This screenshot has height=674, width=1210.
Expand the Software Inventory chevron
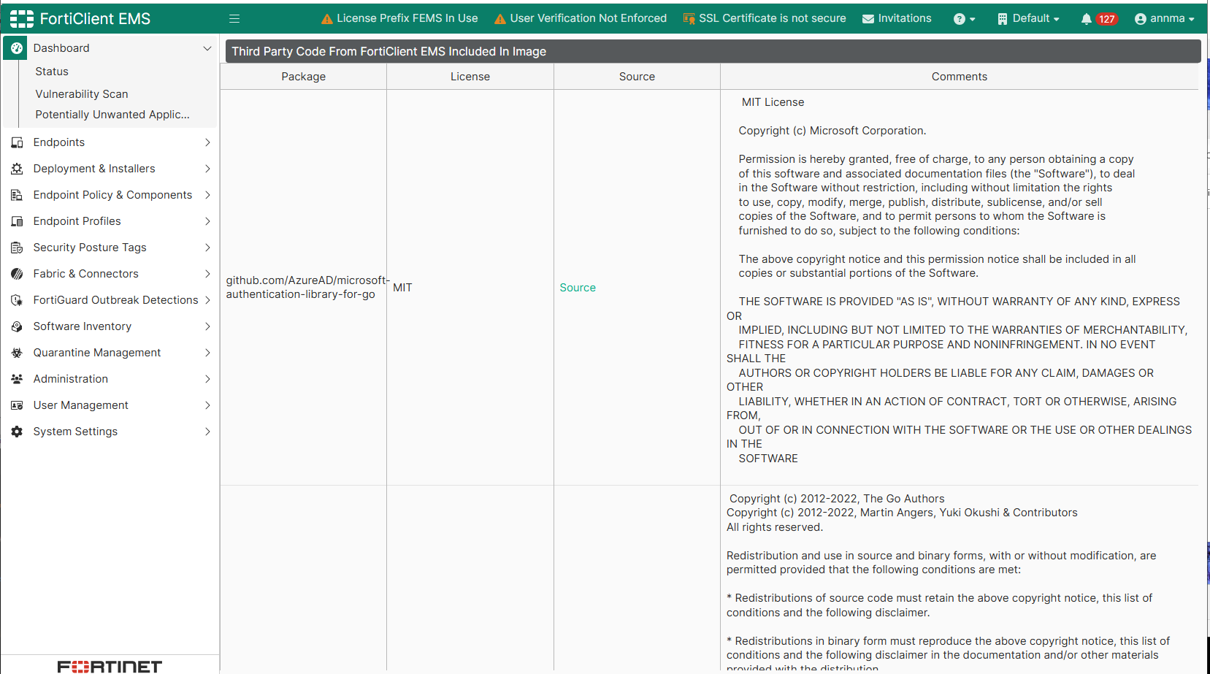pos(207,326)
